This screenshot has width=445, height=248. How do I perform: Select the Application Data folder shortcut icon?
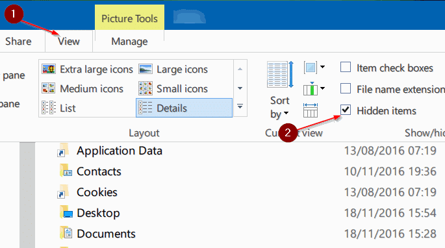point(63,150)
